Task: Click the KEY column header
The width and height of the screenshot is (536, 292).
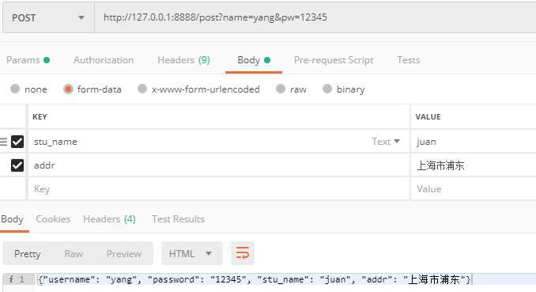Action: (x=40, y=117)
